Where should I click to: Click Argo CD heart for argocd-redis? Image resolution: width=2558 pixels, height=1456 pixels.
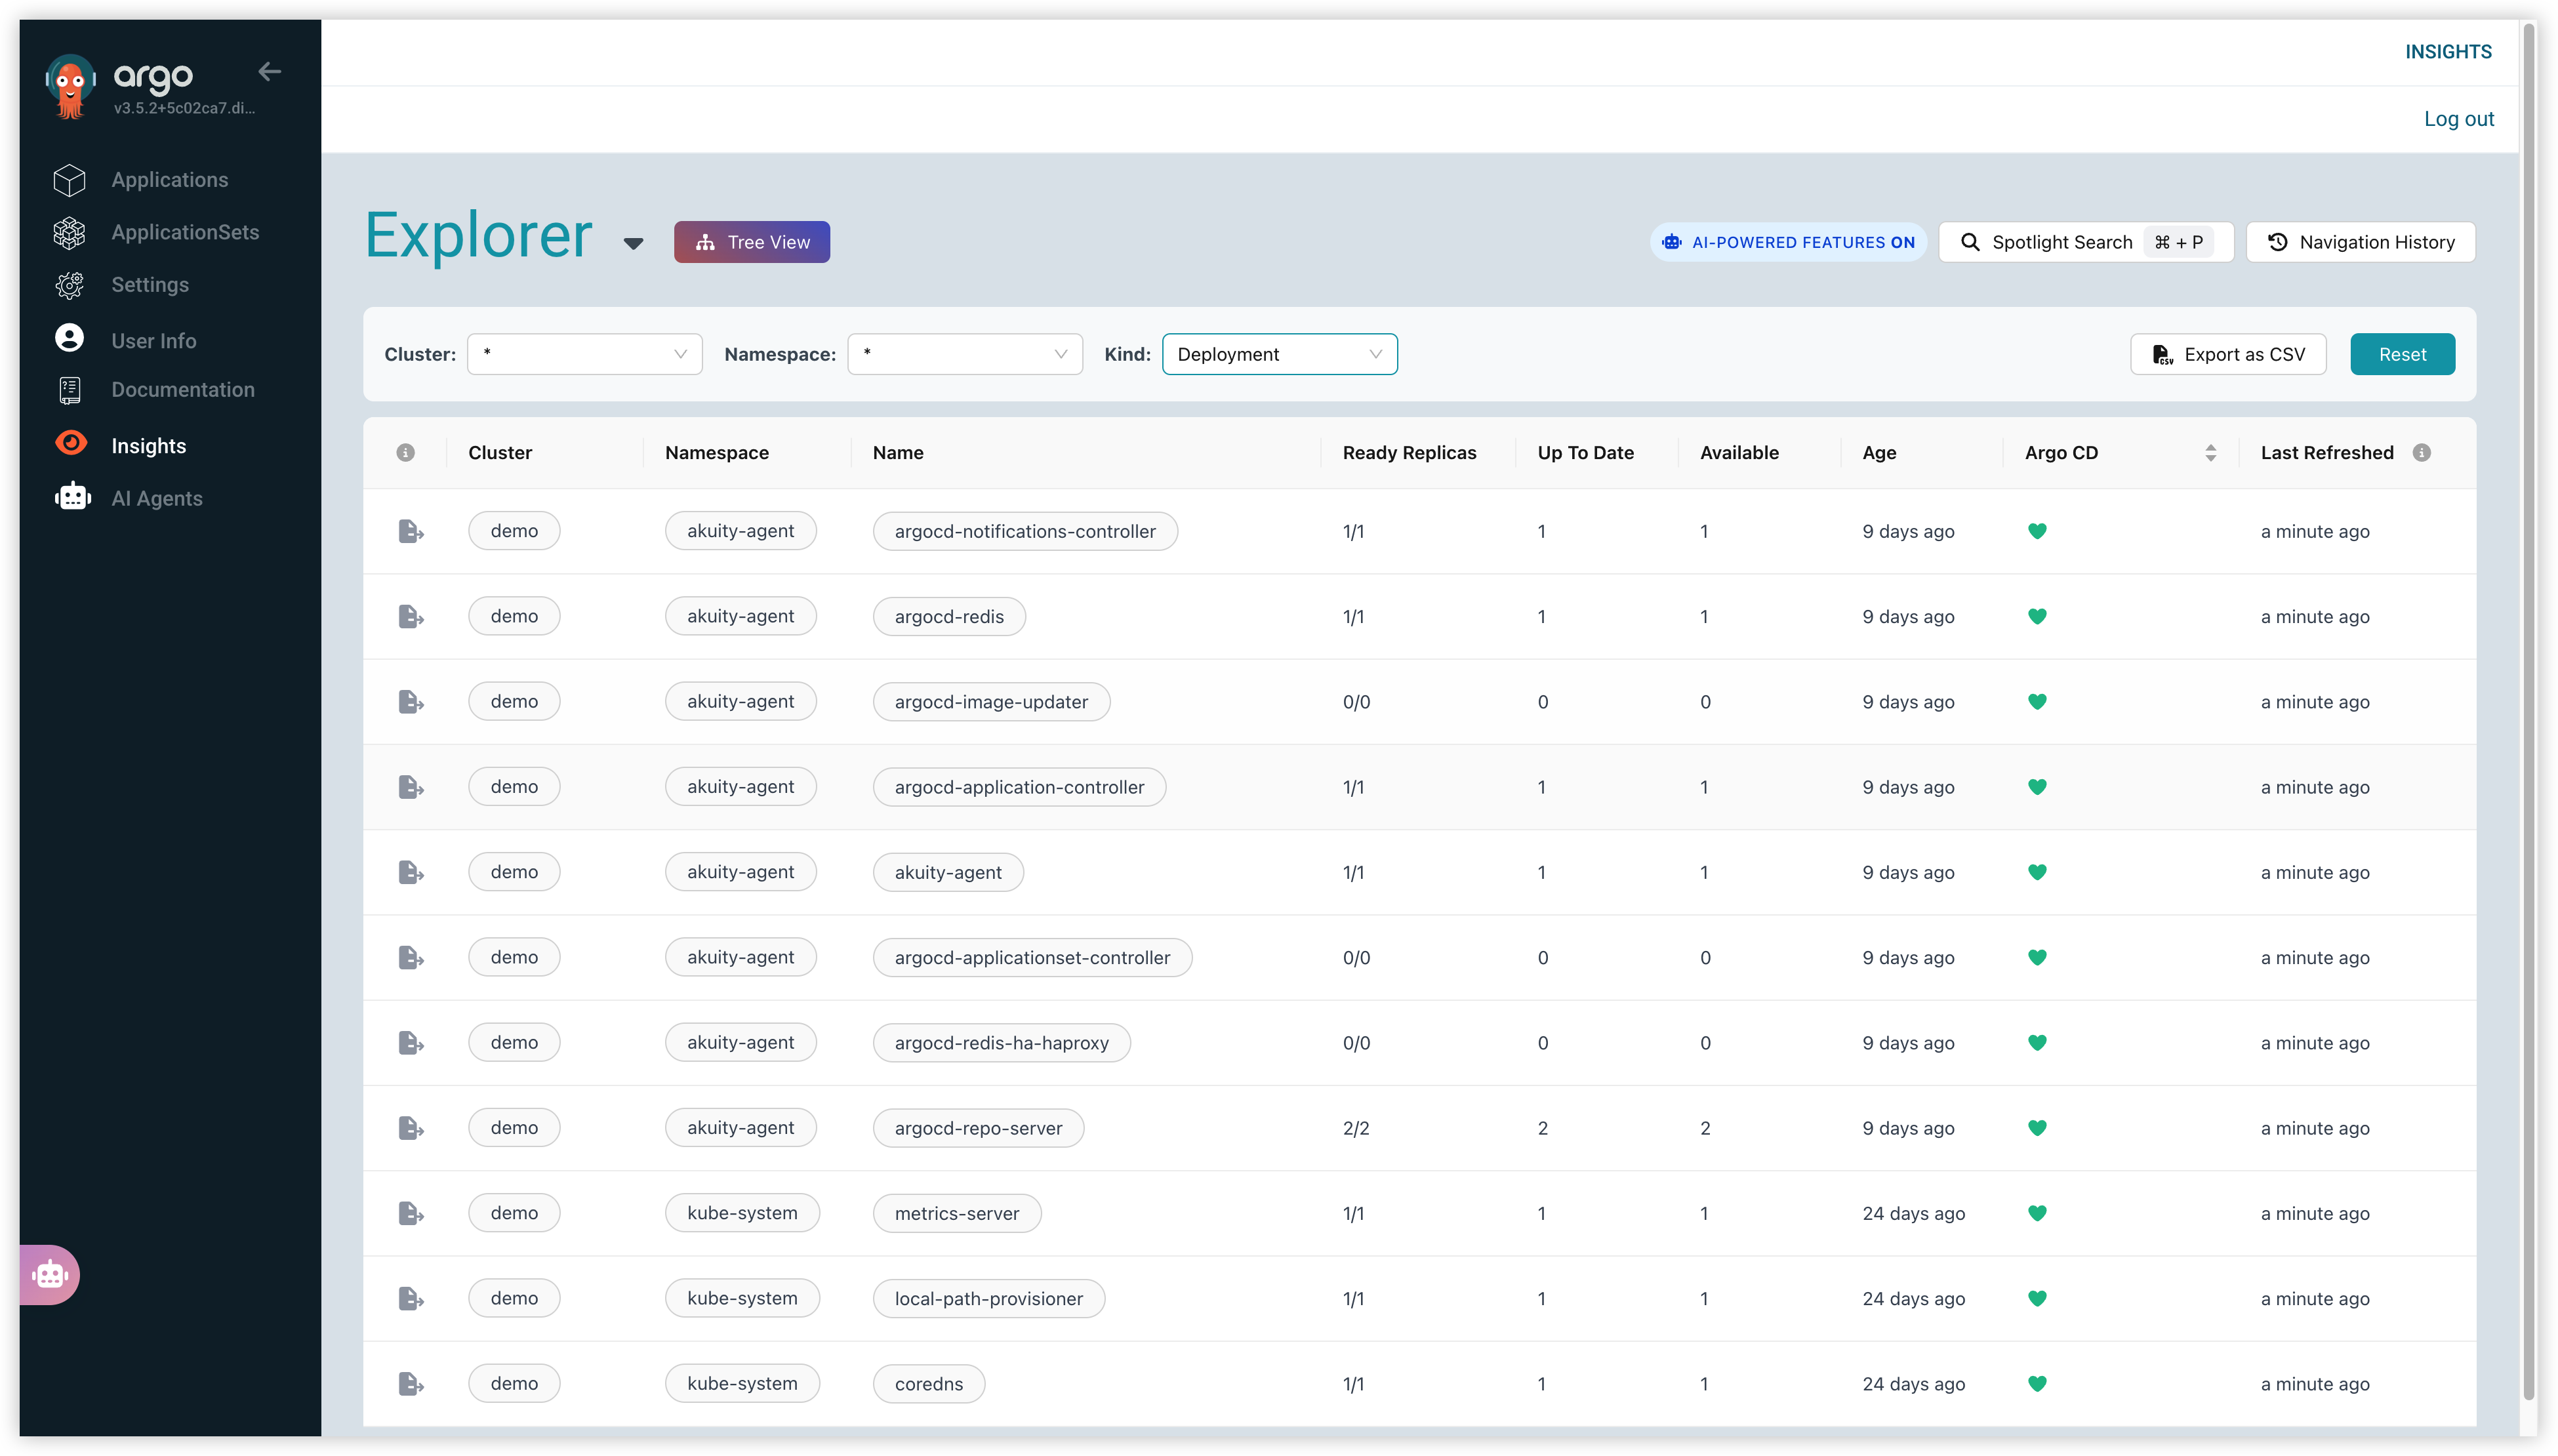pos(2037,616)
